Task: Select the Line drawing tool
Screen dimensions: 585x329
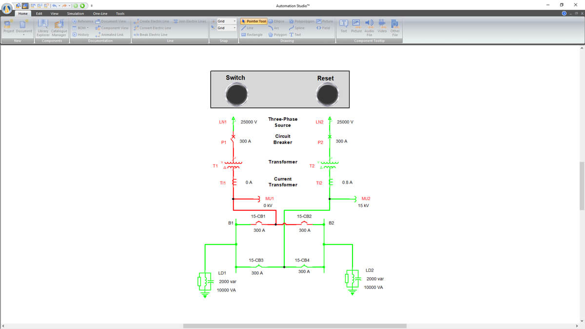Action: [247, 28]
